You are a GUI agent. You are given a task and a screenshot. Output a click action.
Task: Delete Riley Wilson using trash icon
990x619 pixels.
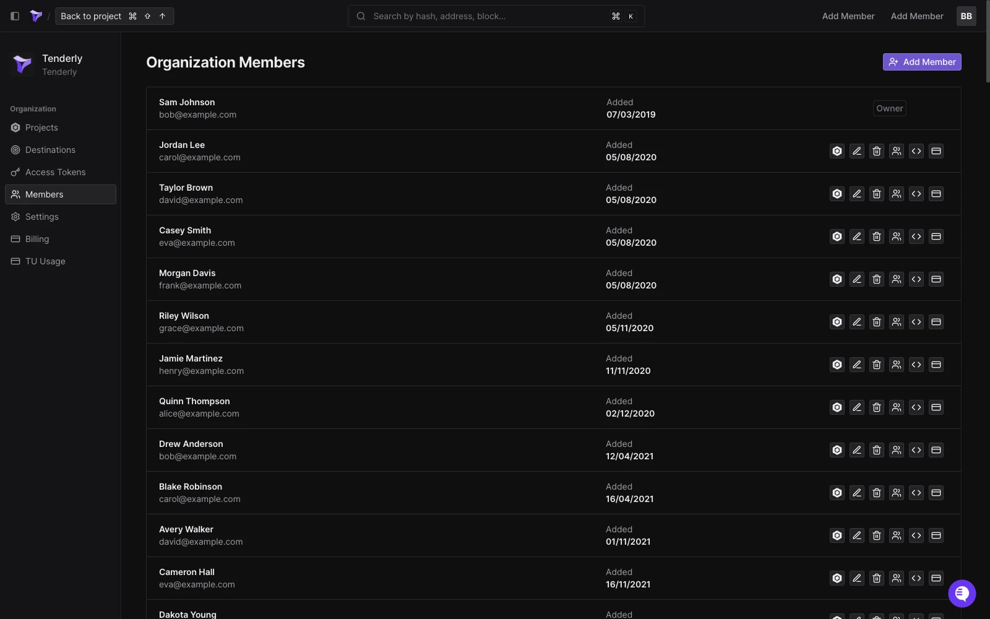pyautogui.click(x=877, y=322)
